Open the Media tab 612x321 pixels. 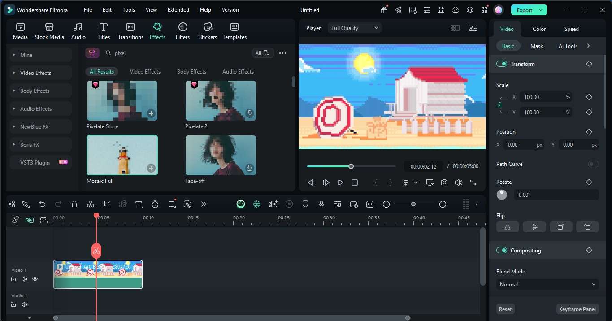[20, 31]
